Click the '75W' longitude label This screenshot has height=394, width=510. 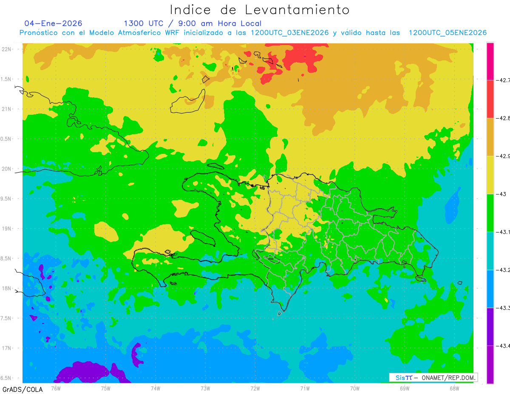tap(106, 388)
